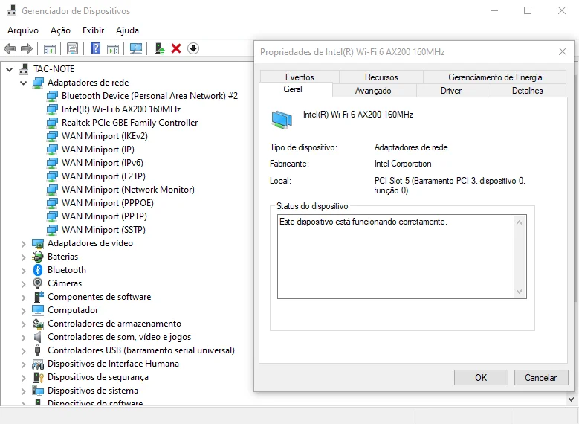Viewport: 579px width, 424px height.
Task: Click the Cancelar button
Action: tap(540, 377)
